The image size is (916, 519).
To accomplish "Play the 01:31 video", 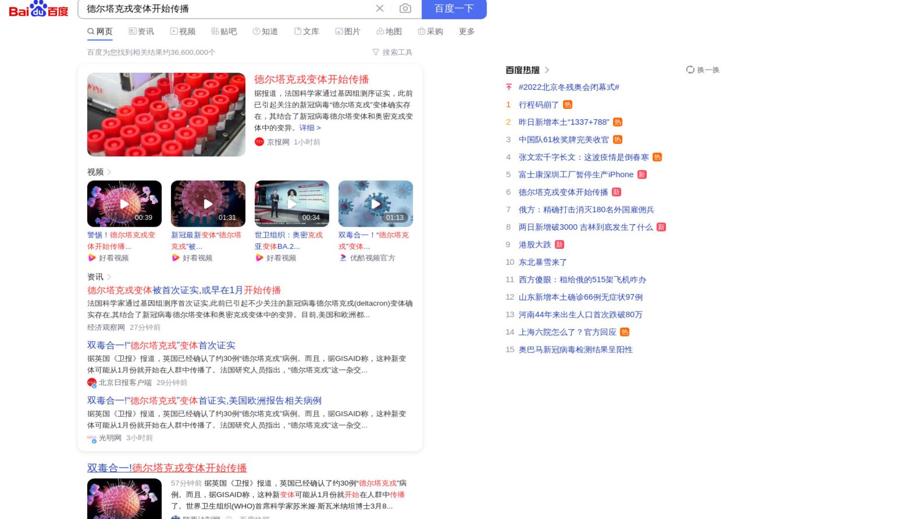I will tap(208, 204).
